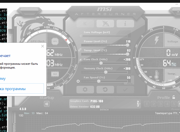
Task: Click the version label 4.5.0
Action: click(23, 109)
